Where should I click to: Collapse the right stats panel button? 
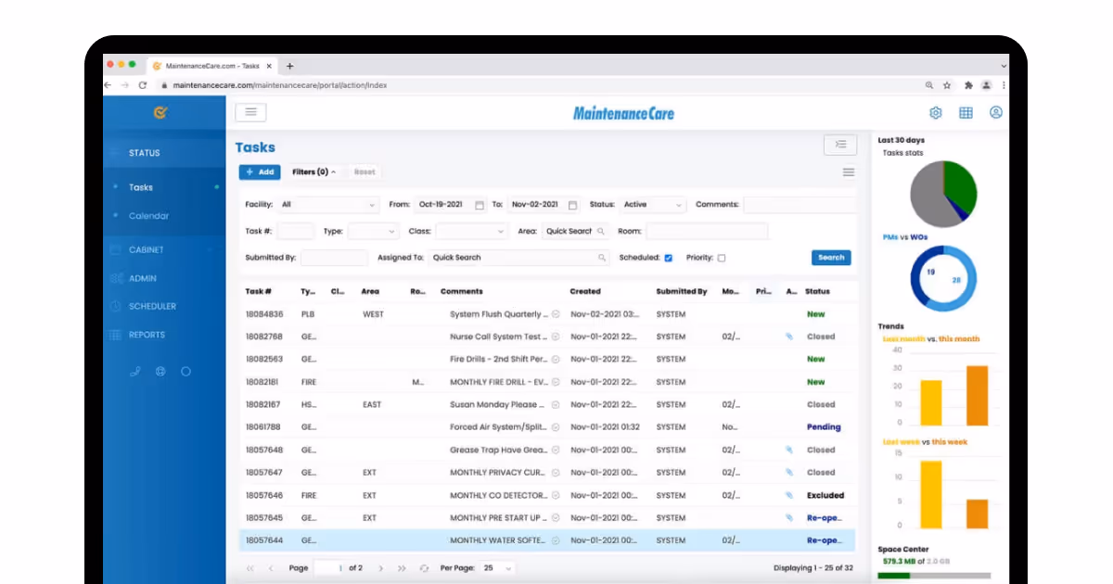point(839,145)
